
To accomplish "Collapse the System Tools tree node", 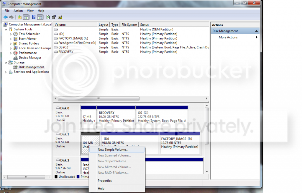I will coord(6,29).
